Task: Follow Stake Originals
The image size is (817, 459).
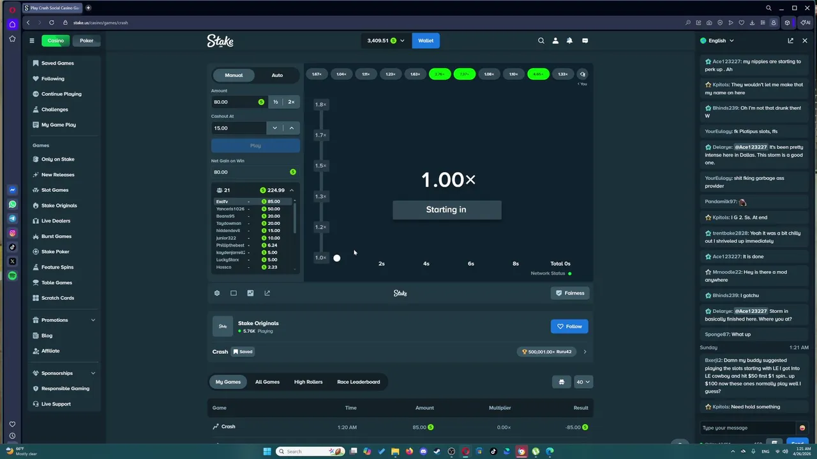Action: (x=569, y=326)
